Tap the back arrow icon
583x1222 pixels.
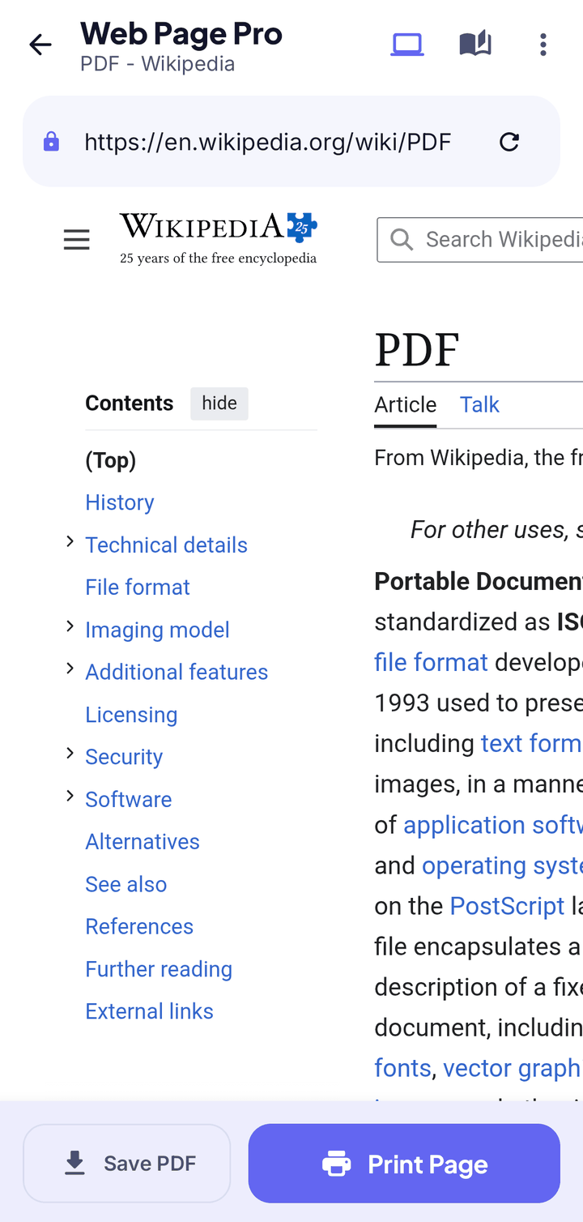click(x=40, y=45)
